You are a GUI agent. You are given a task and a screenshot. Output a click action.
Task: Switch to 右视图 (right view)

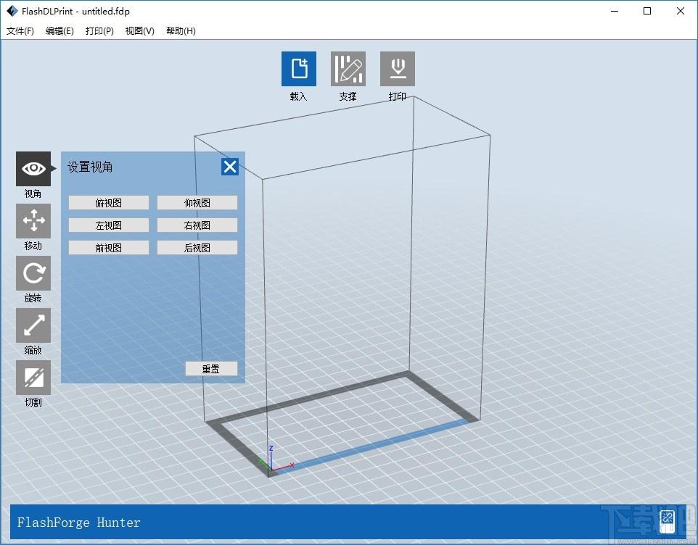coord(197,225)
